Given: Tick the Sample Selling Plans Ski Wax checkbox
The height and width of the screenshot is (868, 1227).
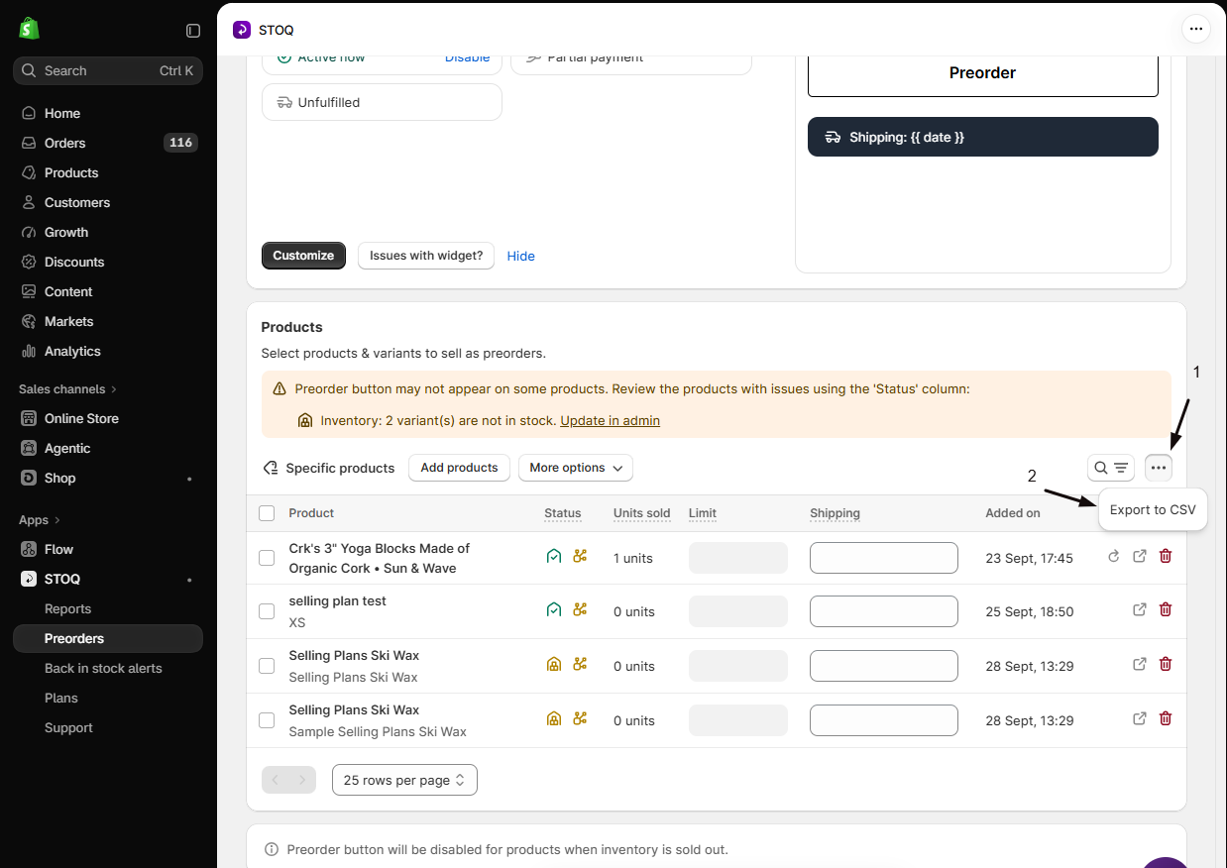Looking at the screenshot, I should click(267, 720).
